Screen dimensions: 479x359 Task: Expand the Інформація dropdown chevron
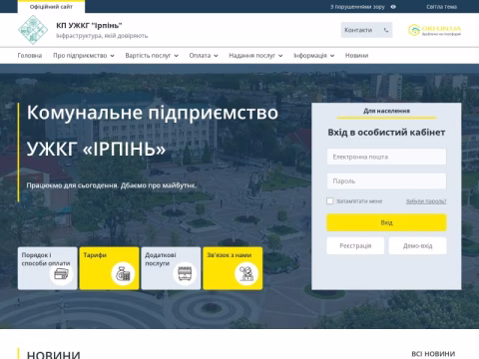(x=332, y=56)
